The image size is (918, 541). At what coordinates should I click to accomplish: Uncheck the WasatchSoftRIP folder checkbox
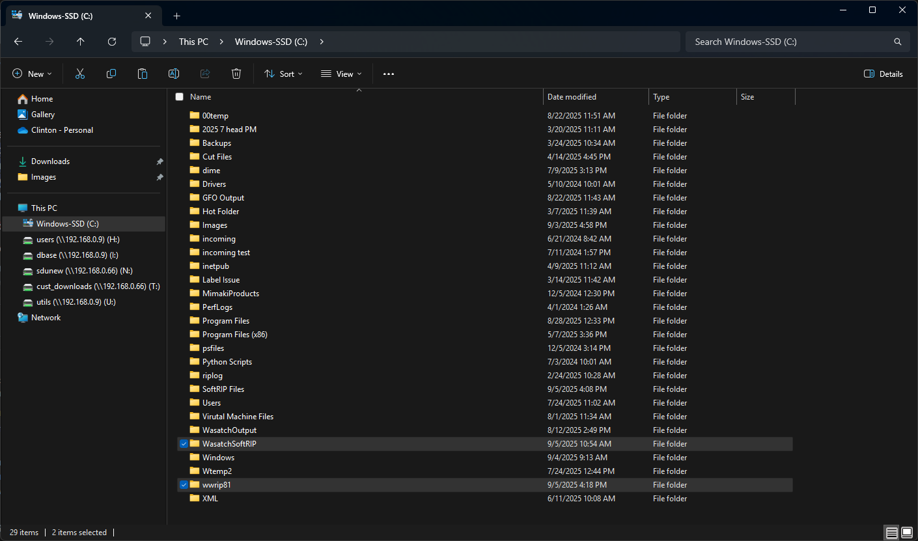184,444
